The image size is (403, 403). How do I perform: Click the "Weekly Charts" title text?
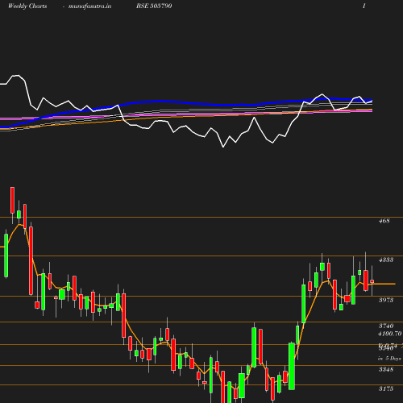(27, 6)
